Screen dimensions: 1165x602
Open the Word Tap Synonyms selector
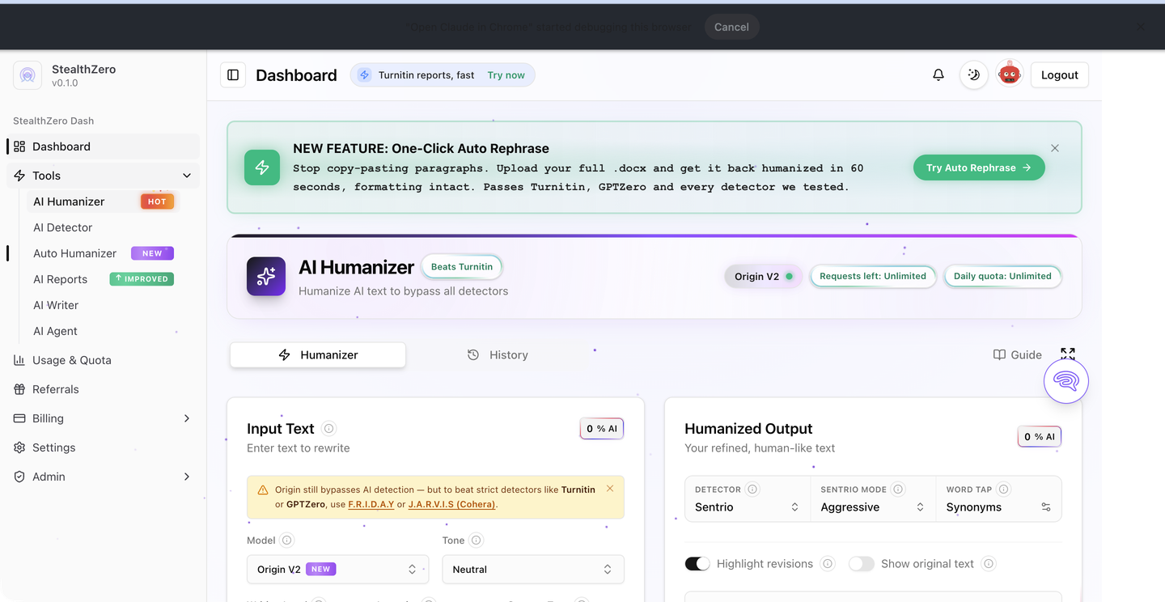(999, 507)
